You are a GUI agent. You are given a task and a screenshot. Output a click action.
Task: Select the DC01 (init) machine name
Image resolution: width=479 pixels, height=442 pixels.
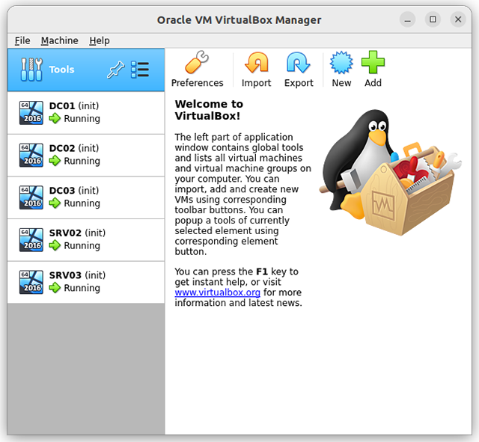(x=74, y=106)
